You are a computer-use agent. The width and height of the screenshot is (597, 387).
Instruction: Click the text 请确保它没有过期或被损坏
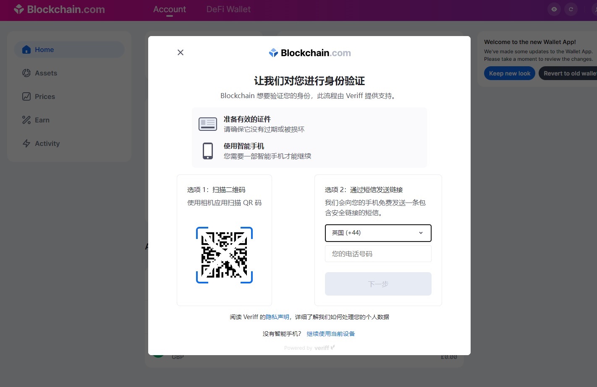[264, 129]
